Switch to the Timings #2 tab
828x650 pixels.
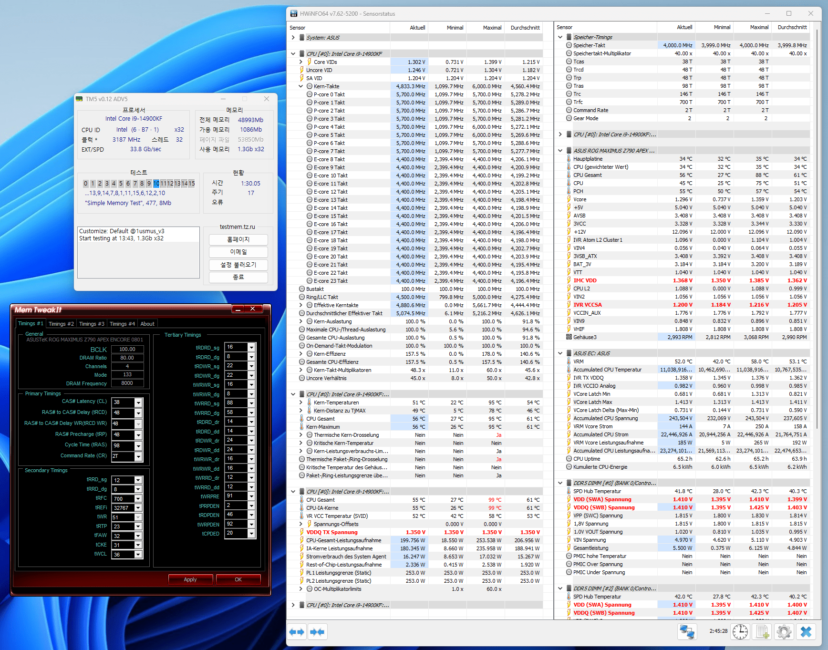61,324
